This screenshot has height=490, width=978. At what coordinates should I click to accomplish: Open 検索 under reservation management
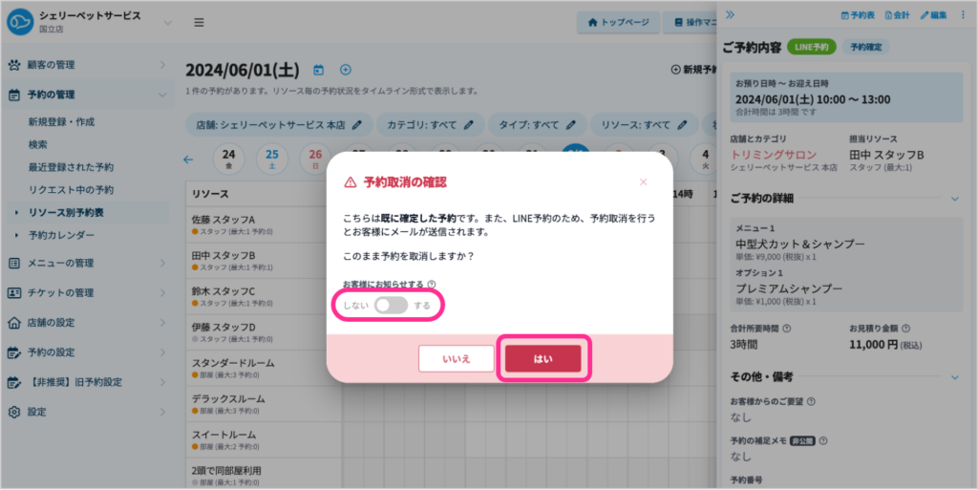pyautogui.click(x=38, y=144)
